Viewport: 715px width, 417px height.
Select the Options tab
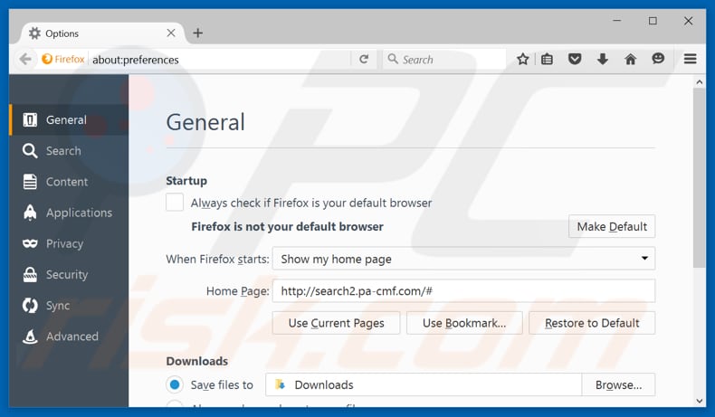[102, 33]
